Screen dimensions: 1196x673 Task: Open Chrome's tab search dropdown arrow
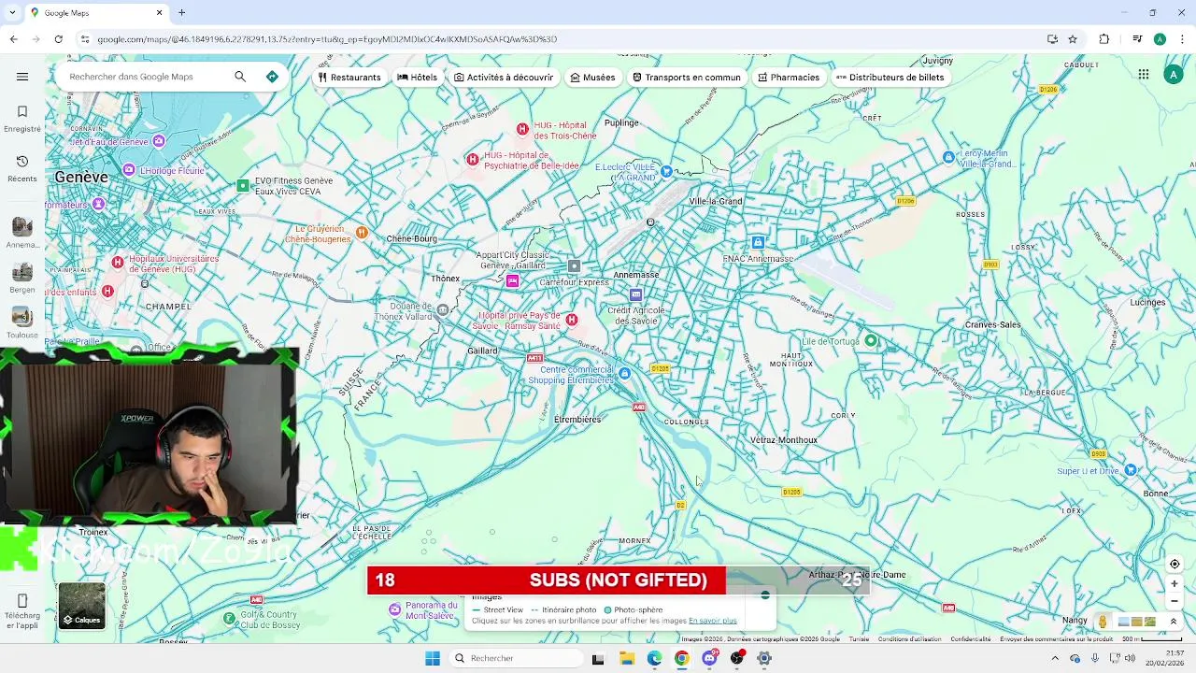click(x=13, y=12)
